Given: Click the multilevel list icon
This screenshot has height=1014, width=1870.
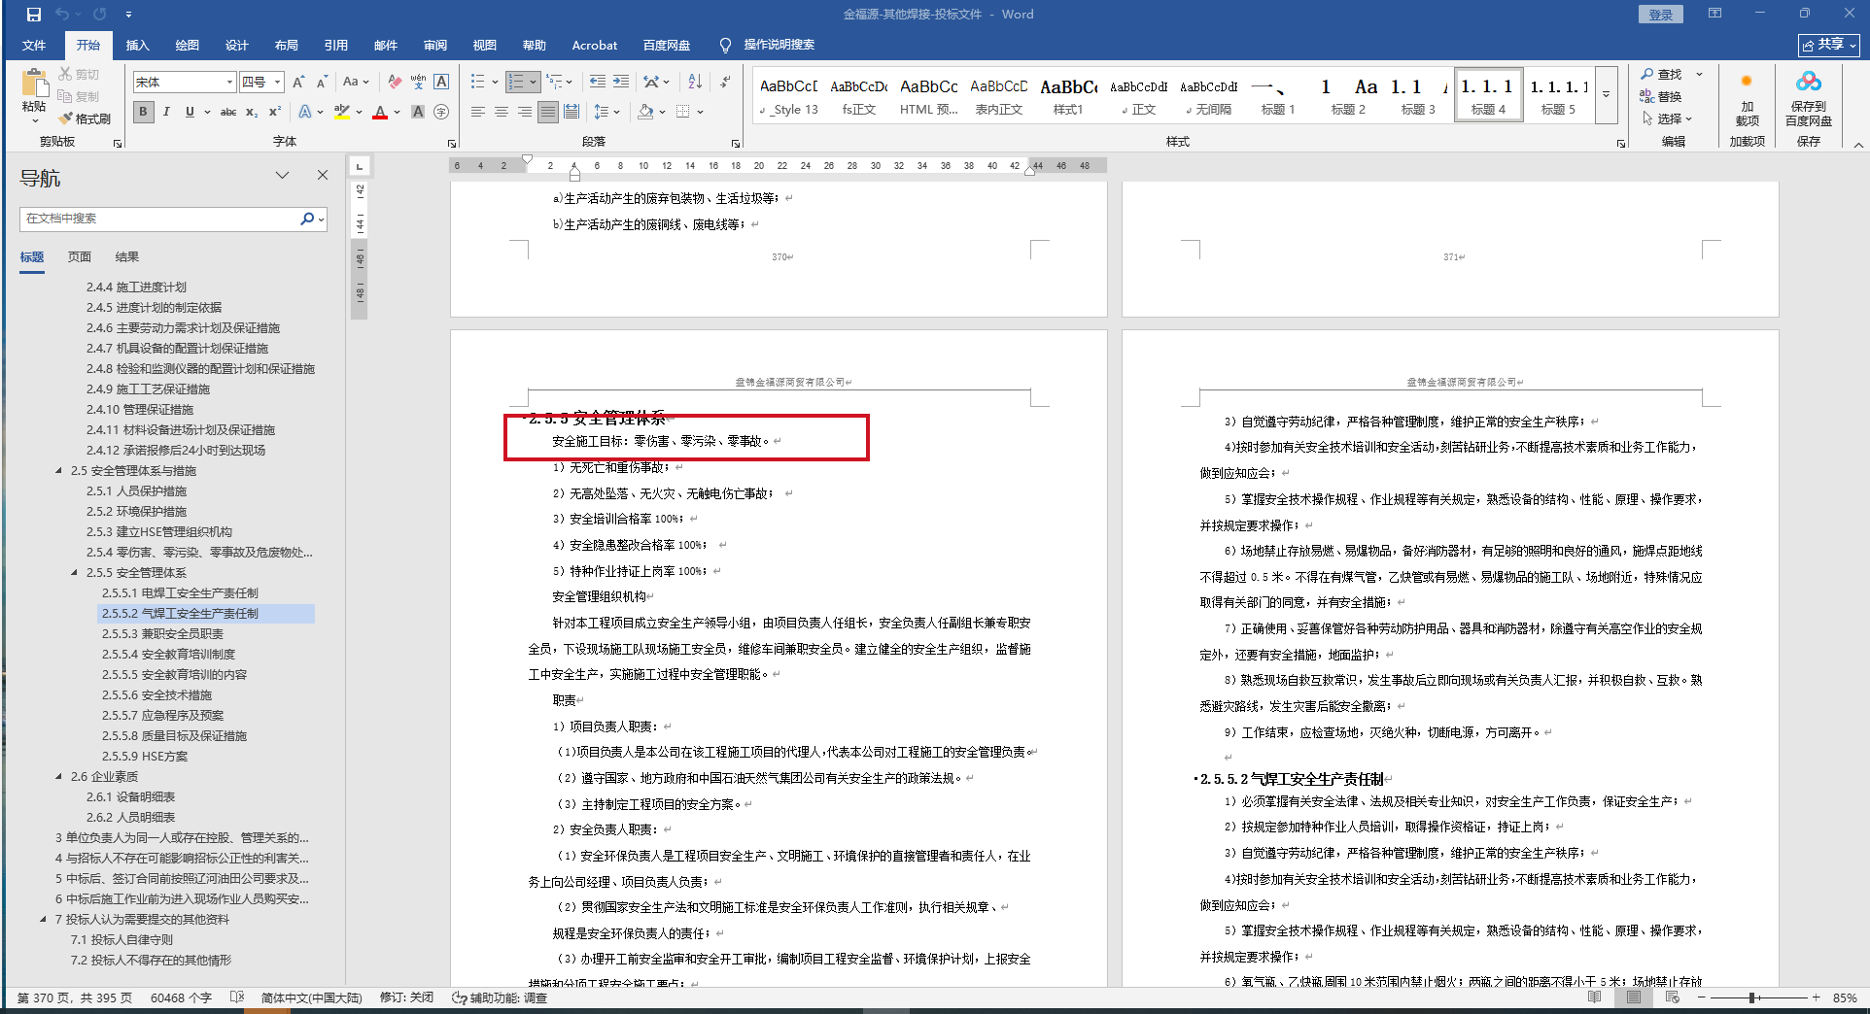Looking at the screenshot, I should point(554,82).
